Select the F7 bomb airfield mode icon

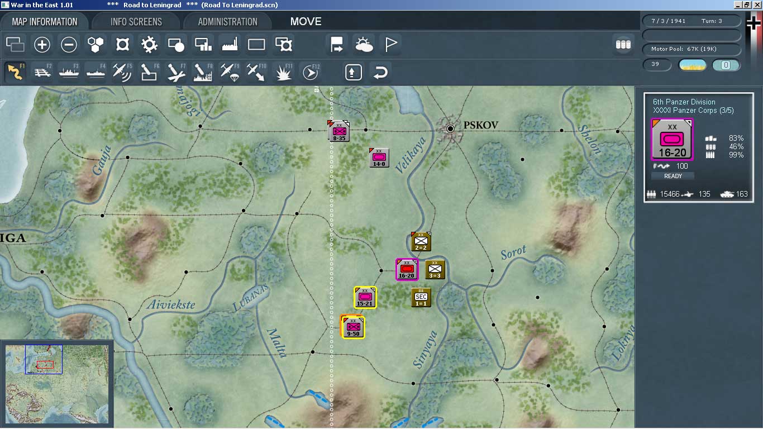tap(176, 72)
